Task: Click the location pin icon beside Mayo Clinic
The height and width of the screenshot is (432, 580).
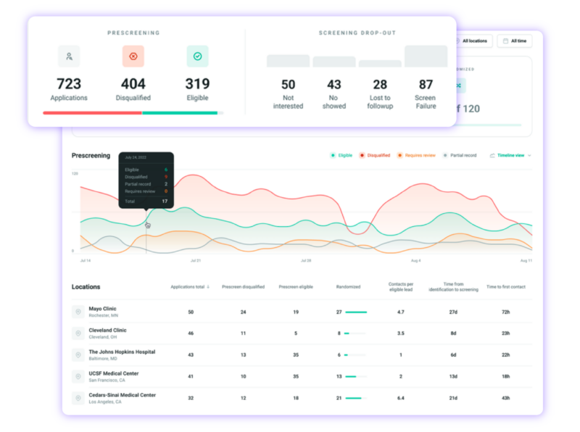Action: [x=78, y=313]
